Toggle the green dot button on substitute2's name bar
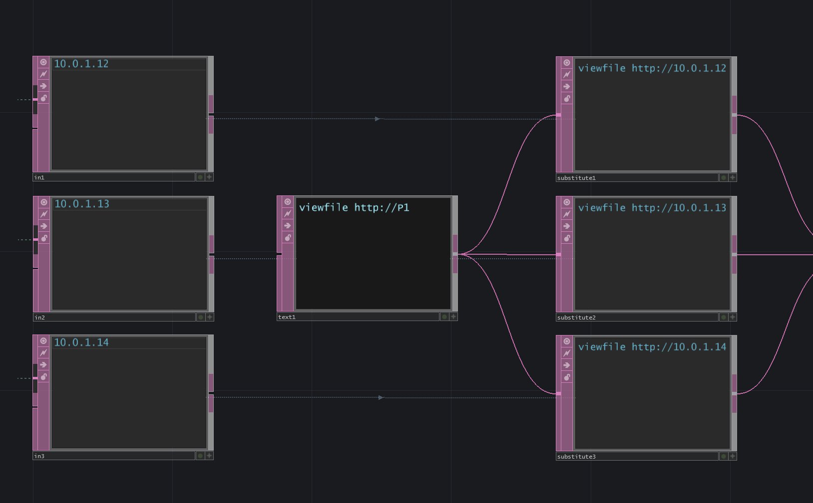This screenshot has width=813, height=503. point(724,317)
